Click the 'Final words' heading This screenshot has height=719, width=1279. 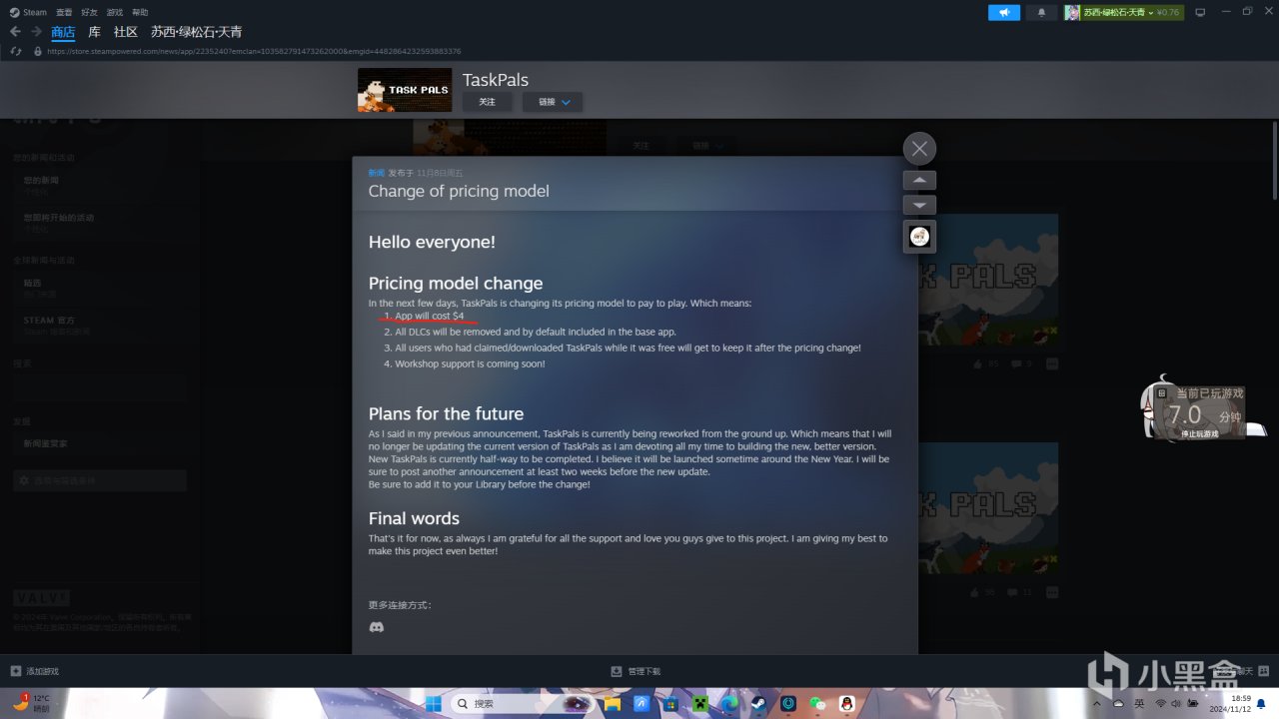pos(414,518)
